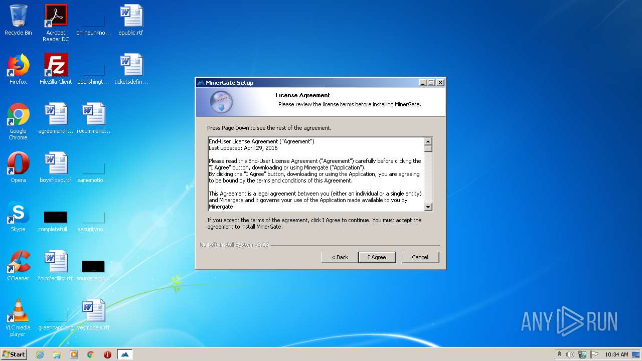
Task: Open formfacility.rtf document
Action: [56, 266]
